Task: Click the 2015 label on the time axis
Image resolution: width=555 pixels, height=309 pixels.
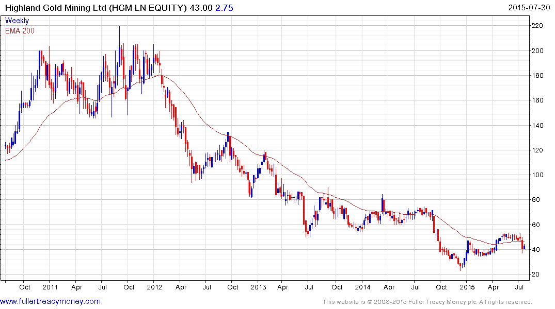Action: click(x=467, y=287)
